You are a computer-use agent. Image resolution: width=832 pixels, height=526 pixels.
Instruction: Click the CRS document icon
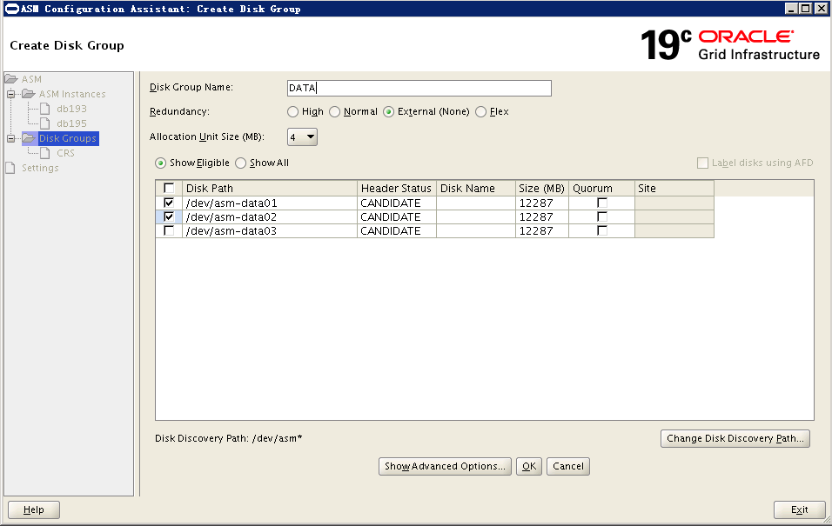pyautogui.click(x=45, y=153)
